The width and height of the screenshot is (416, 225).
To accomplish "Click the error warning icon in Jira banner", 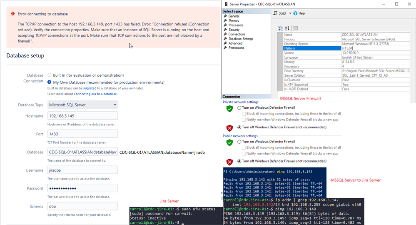I will (13, 13).
